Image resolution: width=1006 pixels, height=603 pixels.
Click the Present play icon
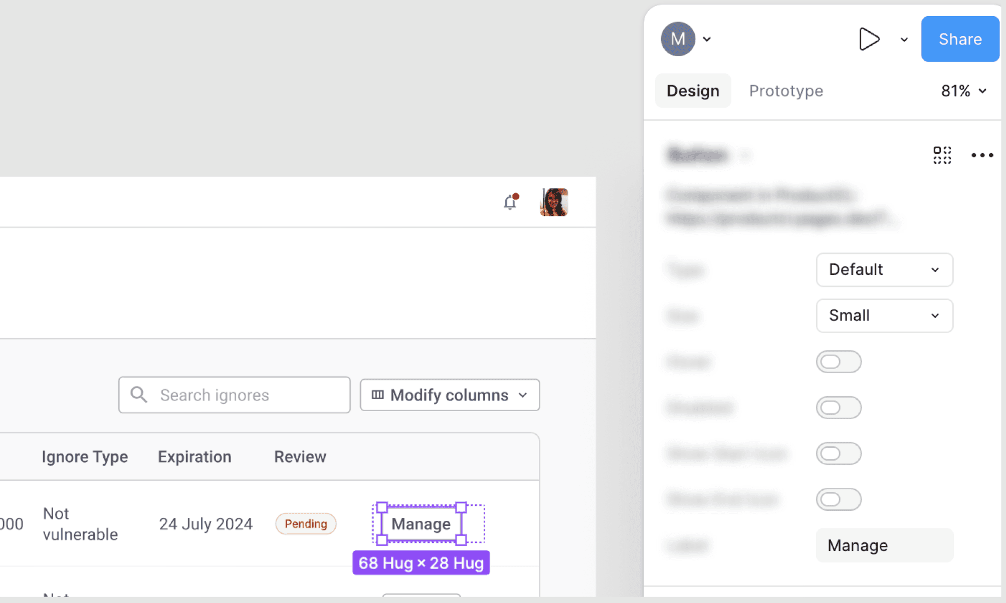click(x=869, y=39)
